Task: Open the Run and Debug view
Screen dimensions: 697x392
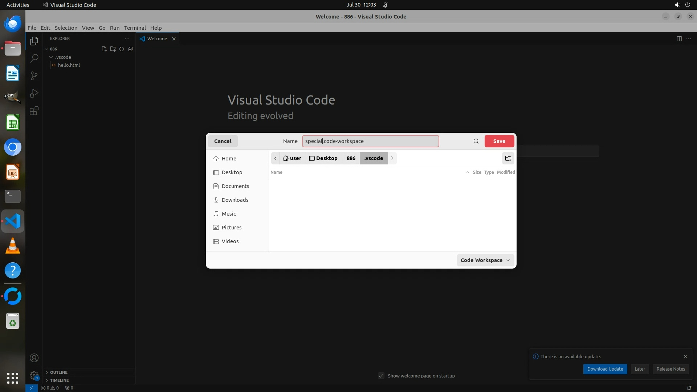Action: click(34, 93)
